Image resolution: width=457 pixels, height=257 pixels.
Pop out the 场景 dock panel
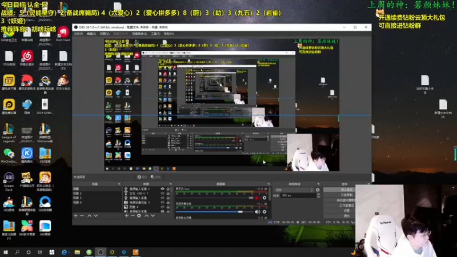point(119,184)
